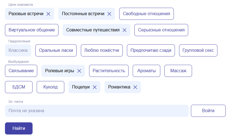
Task: Click the Войти button
Action: click(208, 111)
